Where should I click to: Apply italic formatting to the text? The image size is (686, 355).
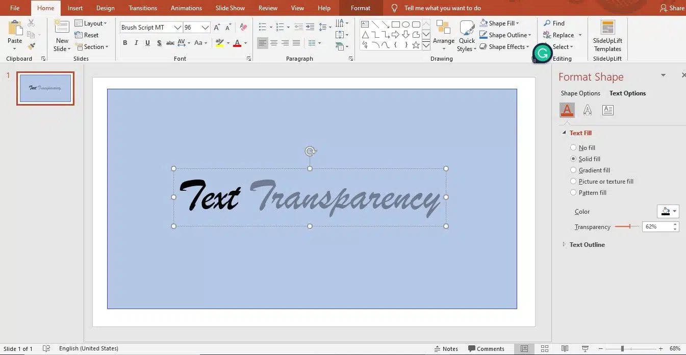[136, 43]
